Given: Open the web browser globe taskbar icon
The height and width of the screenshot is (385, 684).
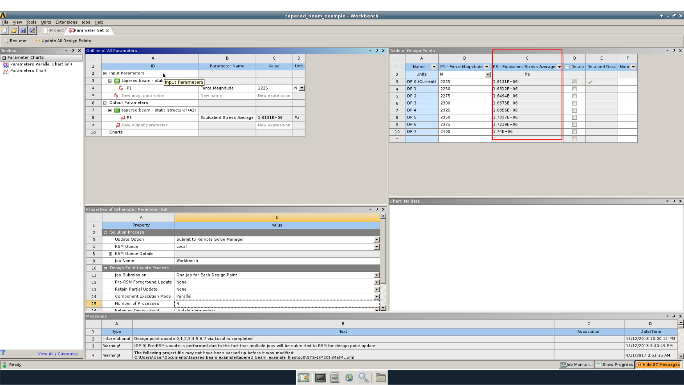Looking at the screenshot, I should (349, 377).
